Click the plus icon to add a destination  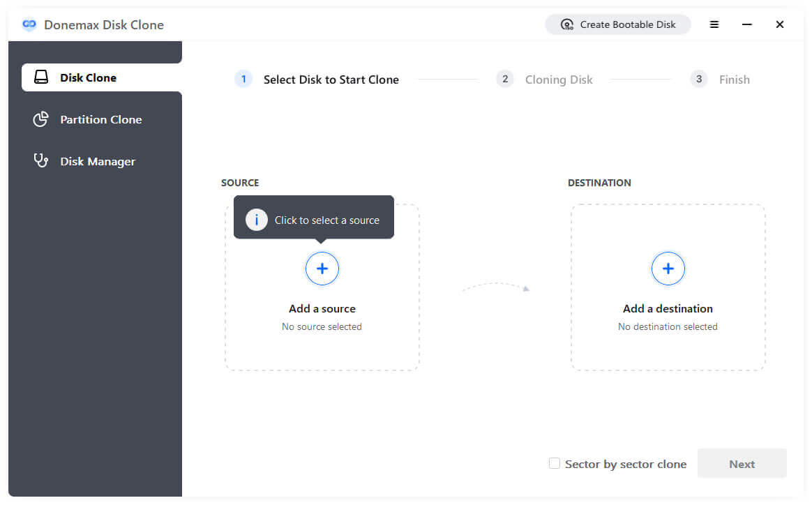(x=668, y=269)
